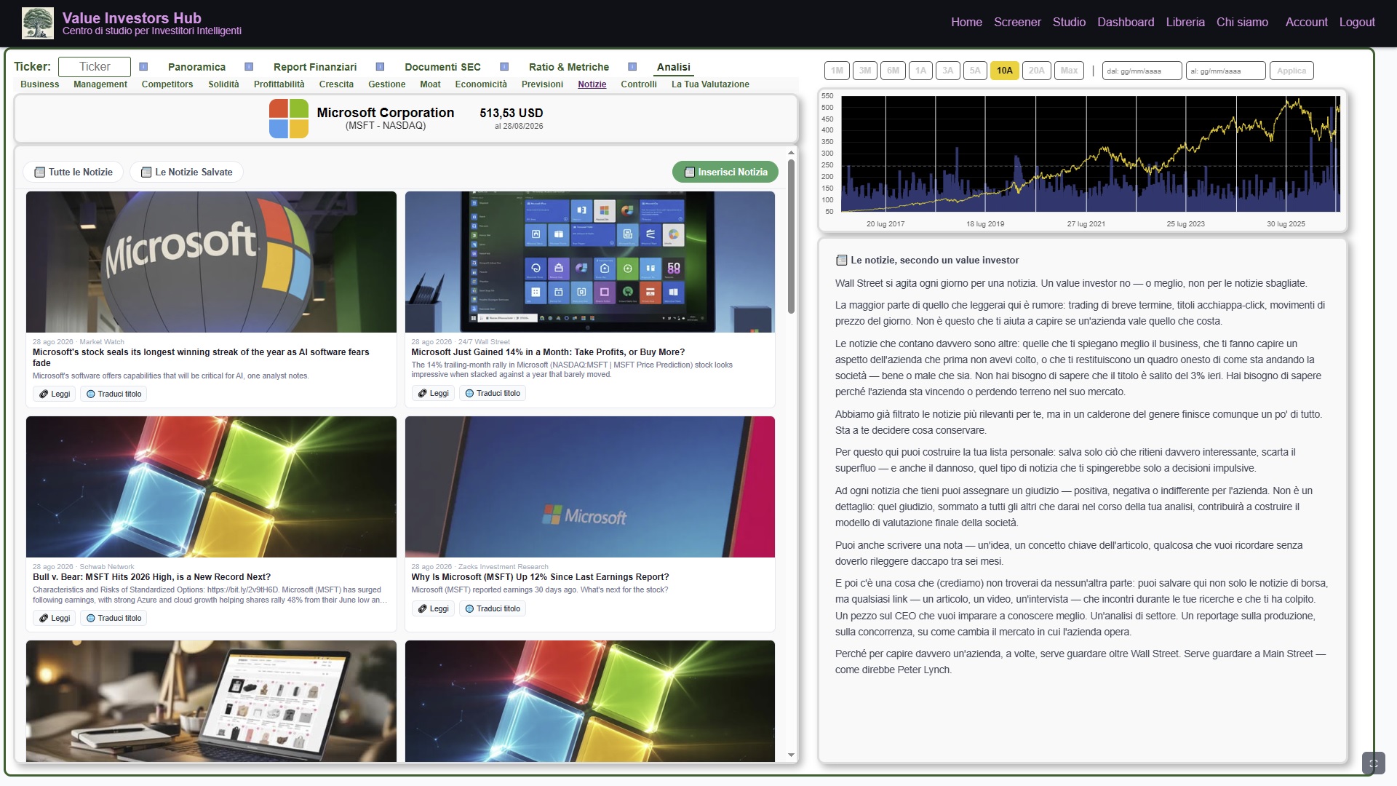This screenshot has width=1397, height=786.
Task: Switch to the Crescita sub-tab
Action: pyautogui.click(x=336, y=84)
